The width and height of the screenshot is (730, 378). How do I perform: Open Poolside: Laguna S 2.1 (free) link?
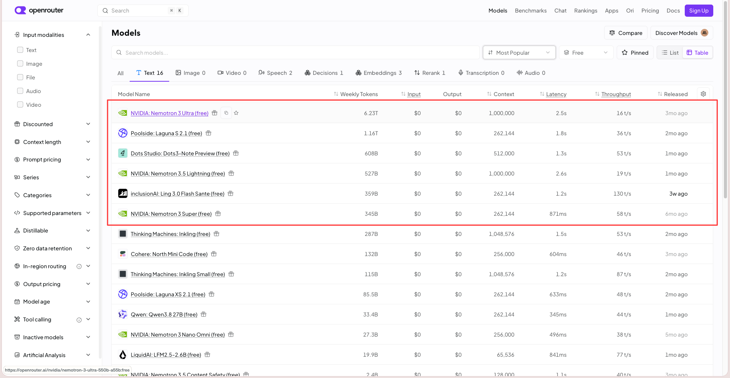(167, 133)
